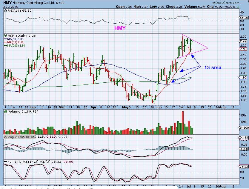Viewport: 249px width, 189px height.
Task: Click the HMY (Daily) price bar legend icon
Action: [6, 36]
